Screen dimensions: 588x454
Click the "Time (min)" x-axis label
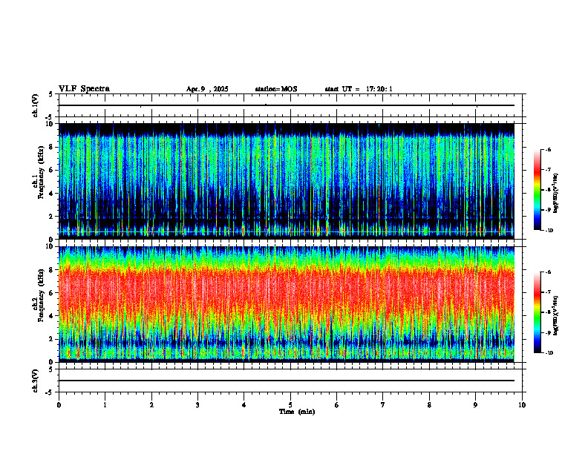click(297, 412)
